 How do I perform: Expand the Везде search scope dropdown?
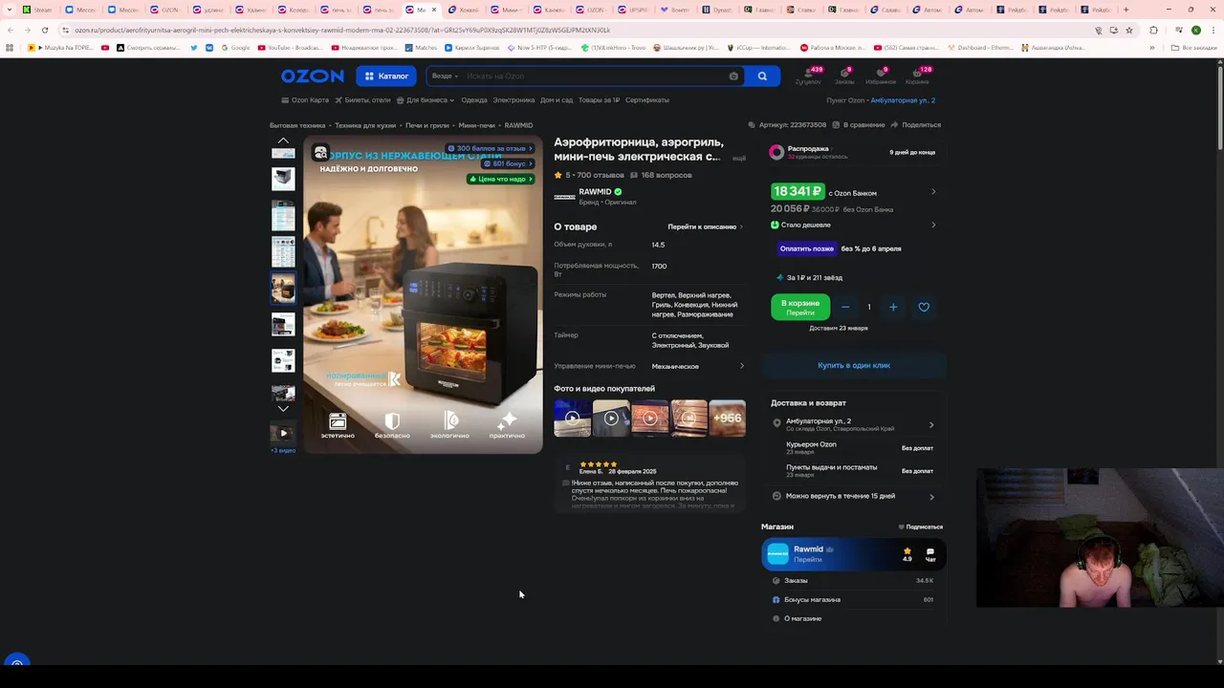pyautogui.click(x=445, y=76)
